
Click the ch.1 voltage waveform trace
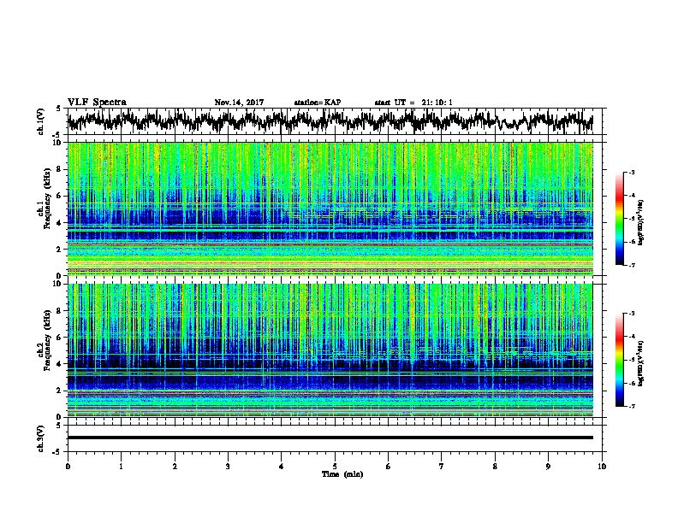click(x=330, y=120)
